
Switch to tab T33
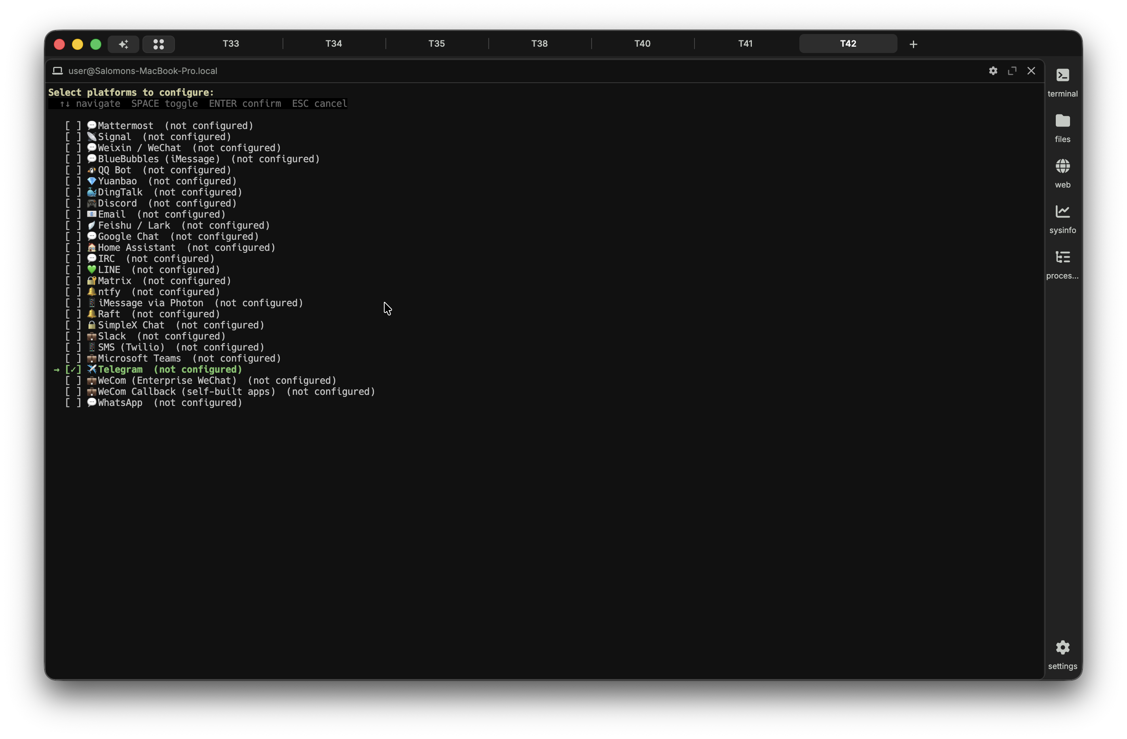[x=231, y=44]
